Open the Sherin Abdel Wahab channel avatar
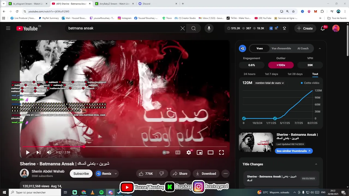Screen dimensions: 349x196 [x=24, y=173]
